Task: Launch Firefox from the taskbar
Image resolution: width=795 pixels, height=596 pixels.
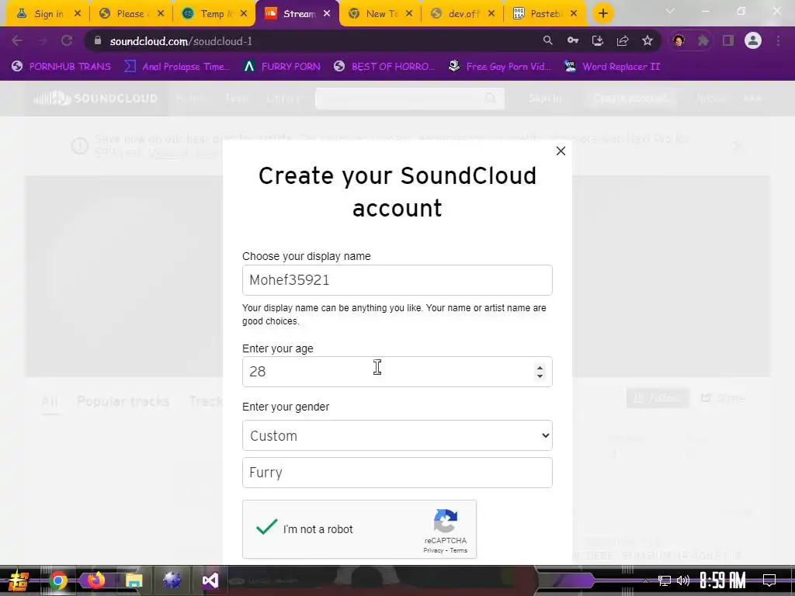Action: pyautogui.click(x=95, y=580)
